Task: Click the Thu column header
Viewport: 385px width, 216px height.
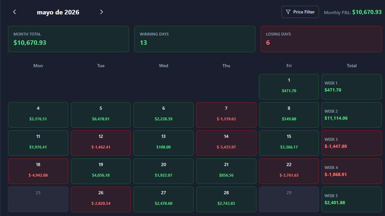Action: [x=226, y=66]
